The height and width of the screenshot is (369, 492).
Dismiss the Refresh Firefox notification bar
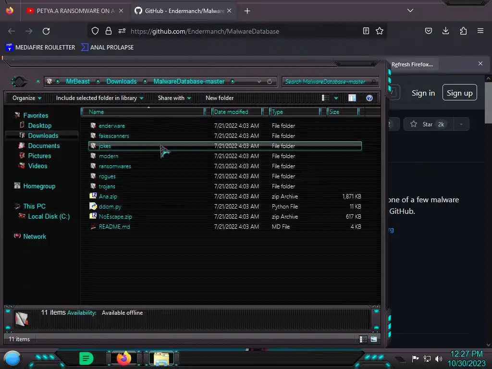pyautogui.click(x=480, y=64)
